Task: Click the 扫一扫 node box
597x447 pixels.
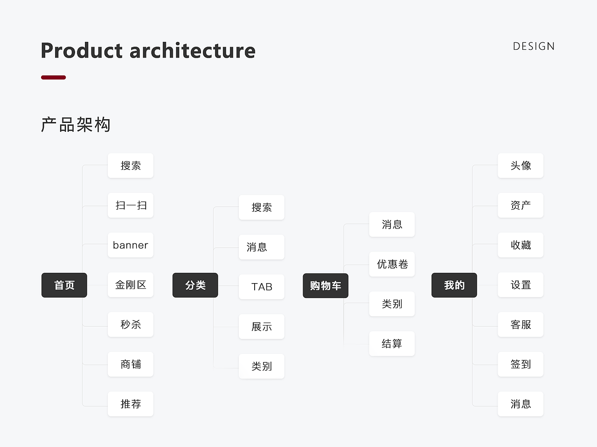Action: click(x=131, y=205)
